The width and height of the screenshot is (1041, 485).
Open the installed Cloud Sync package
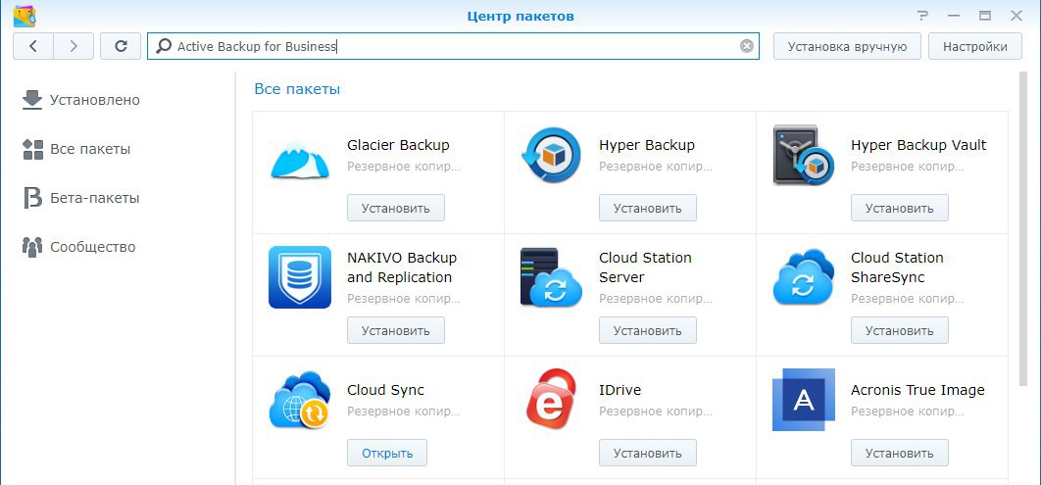click(x=387, y=453)
